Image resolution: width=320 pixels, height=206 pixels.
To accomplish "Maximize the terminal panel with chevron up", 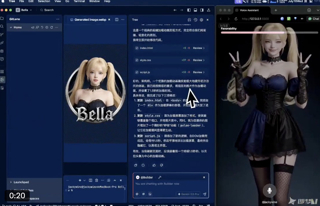I will pos(115,180).
